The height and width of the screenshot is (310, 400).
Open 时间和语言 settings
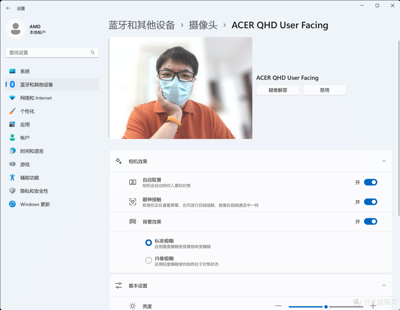coord(52,151)
